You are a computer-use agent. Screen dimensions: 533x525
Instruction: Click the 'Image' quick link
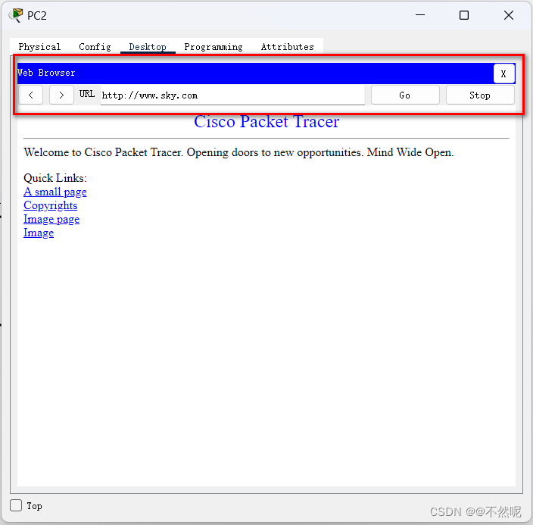click(39, 233)
